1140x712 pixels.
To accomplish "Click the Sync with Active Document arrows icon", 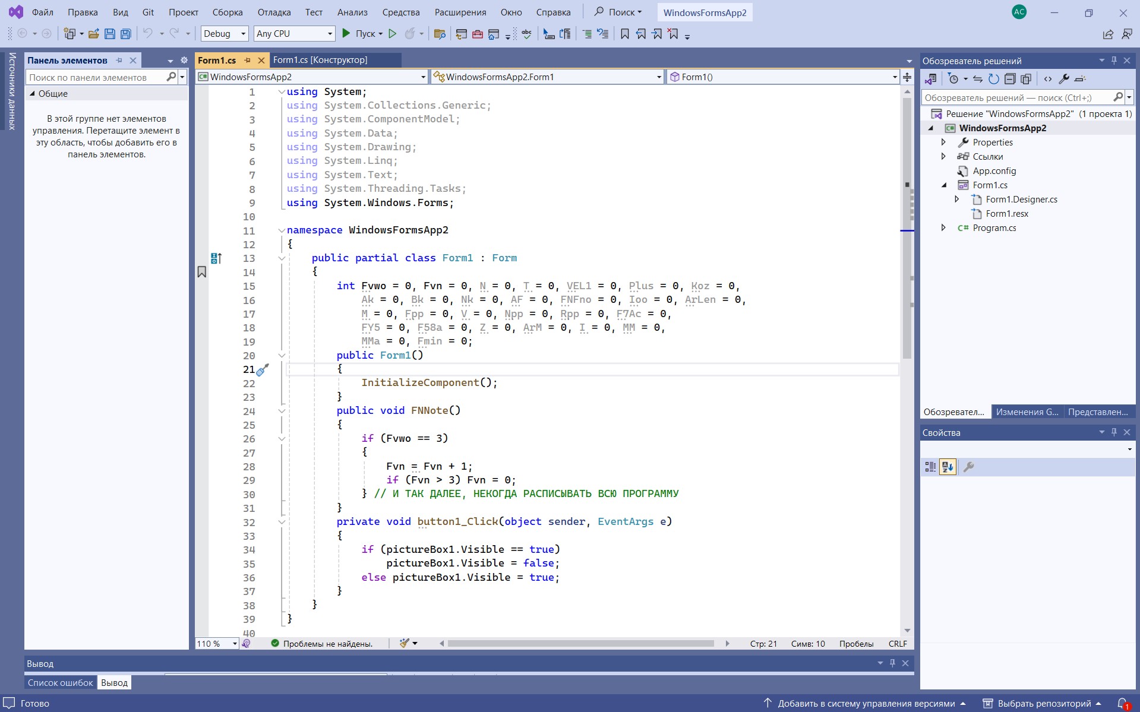I will (x=978, y=79).
